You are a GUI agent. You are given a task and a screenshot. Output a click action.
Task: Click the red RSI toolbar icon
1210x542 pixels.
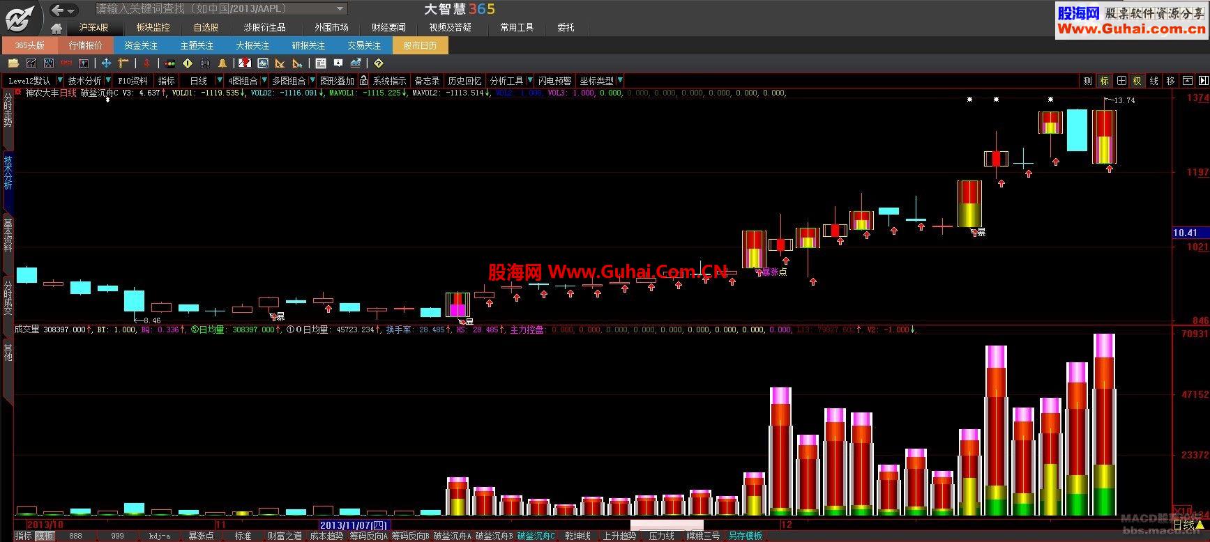point(66,63)
